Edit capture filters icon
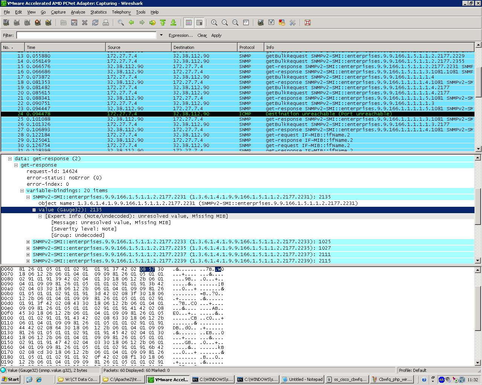This screenshot has width=482, height=385. tap(261, 23)
